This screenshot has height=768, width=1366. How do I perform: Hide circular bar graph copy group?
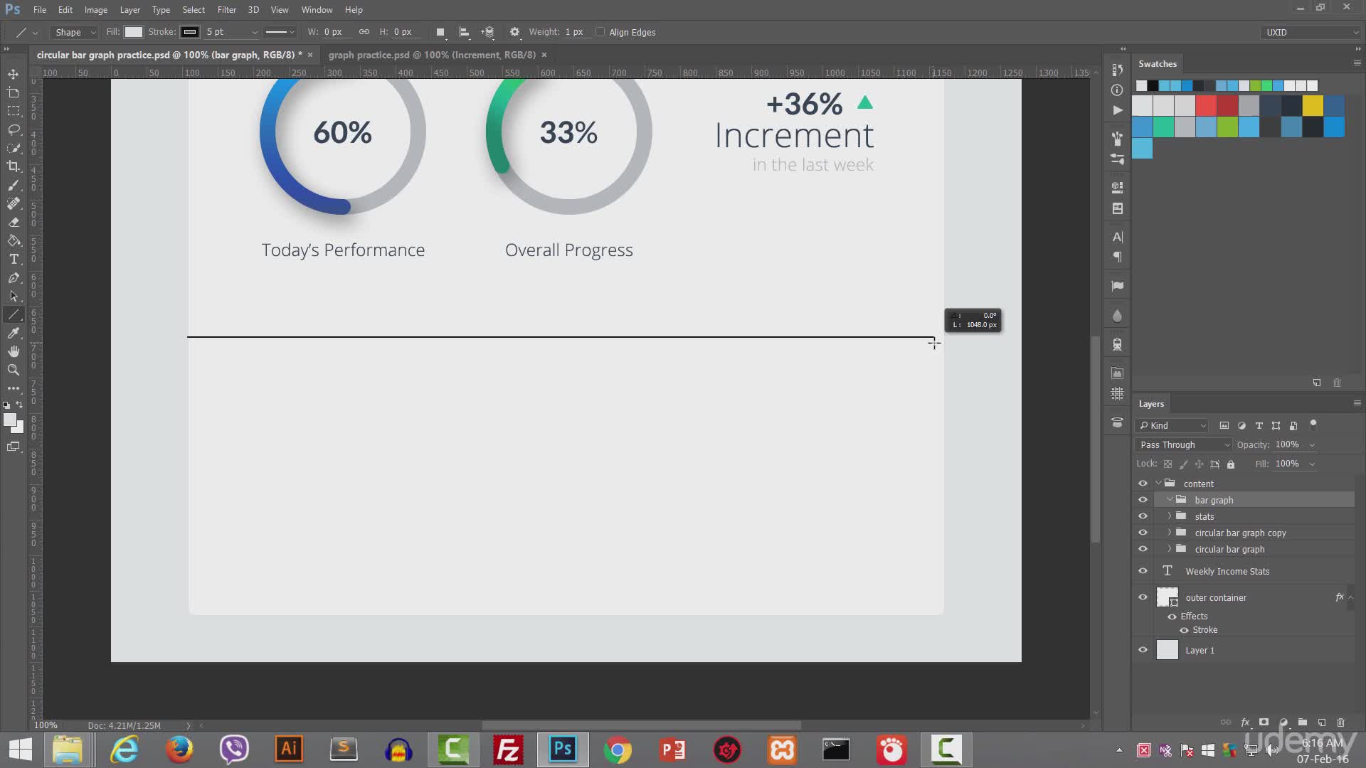pos(1143,533)
